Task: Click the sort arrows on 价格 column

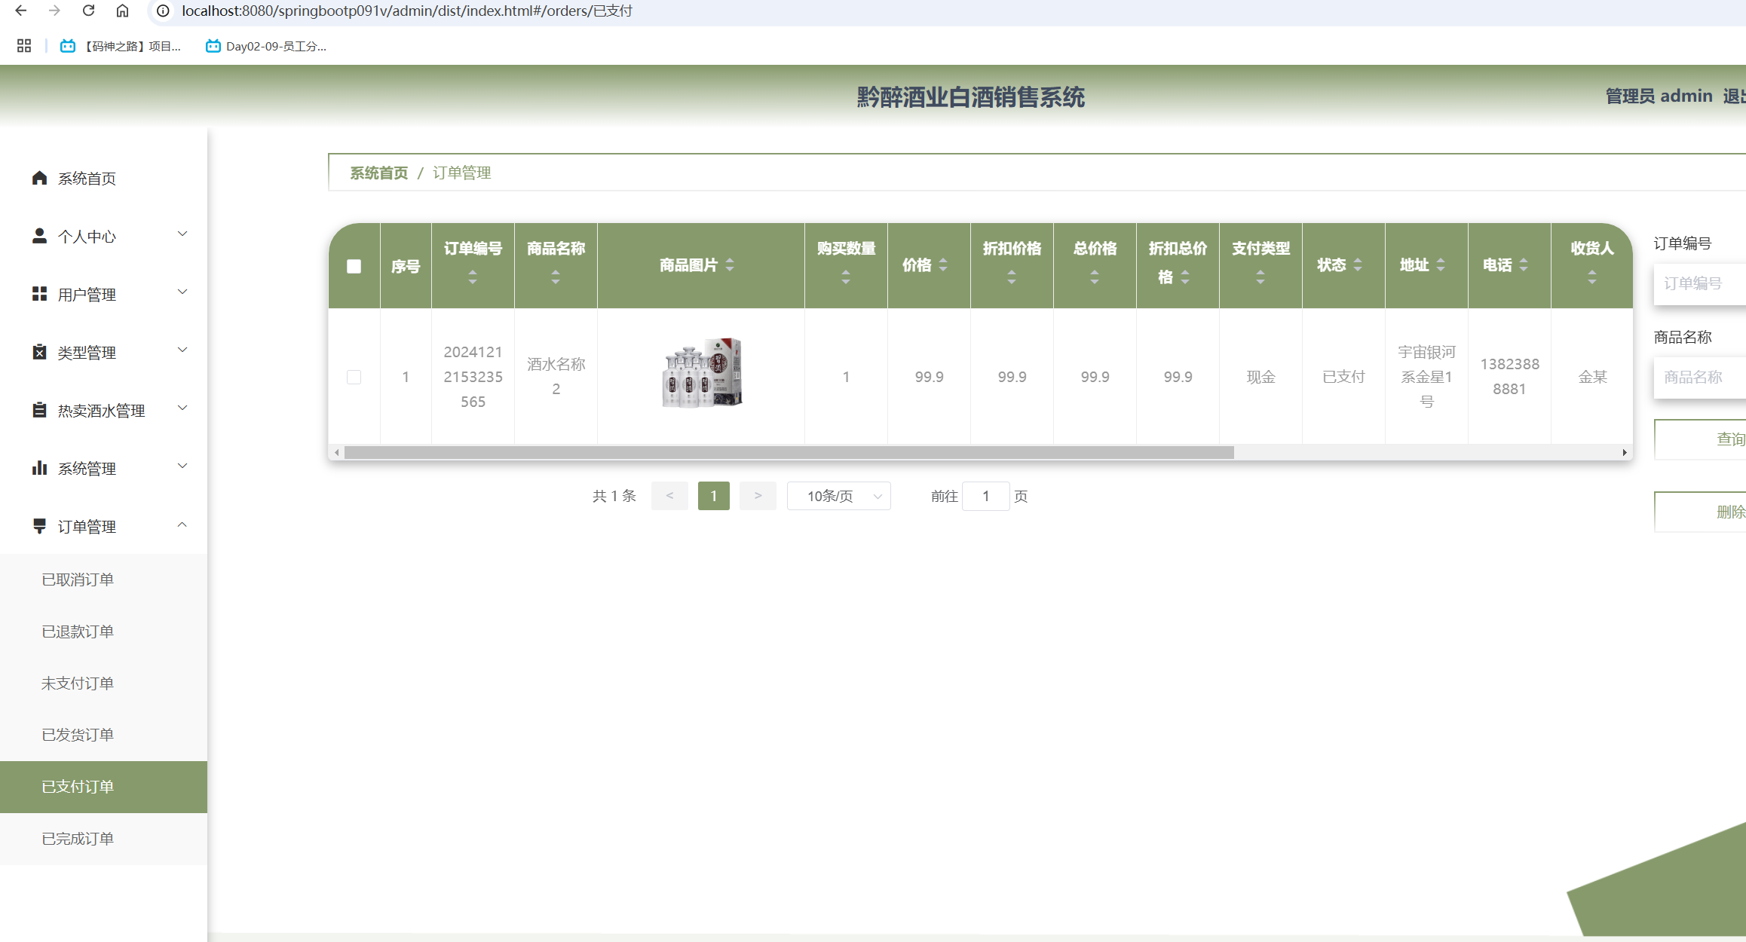Action: point(943,265)
